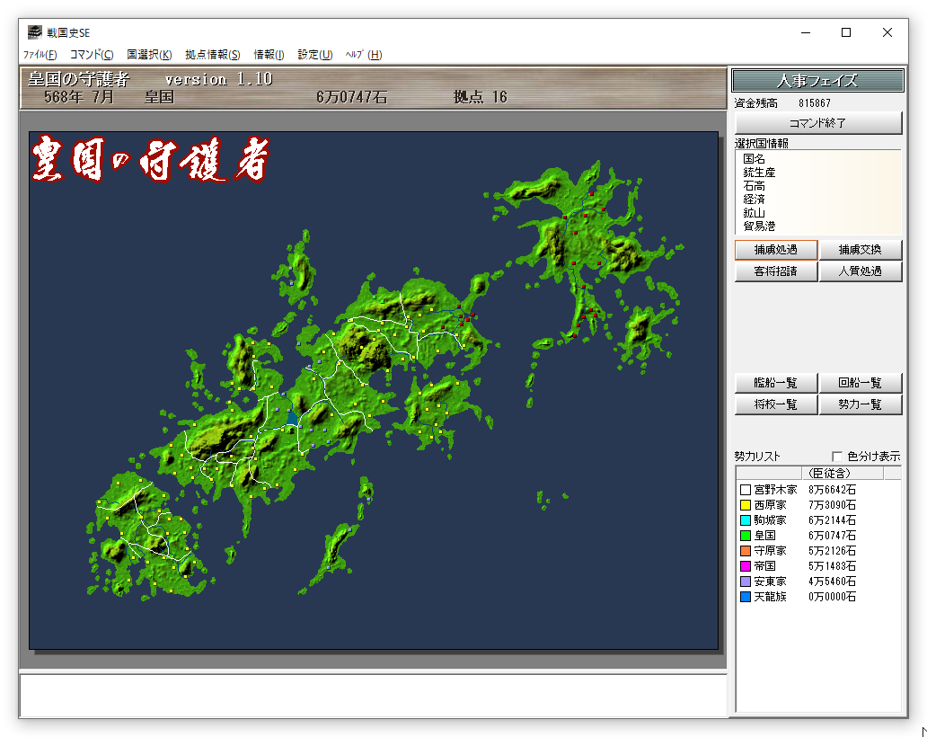The width and height of the screenshot is (927, 737).
Task: Select the white 宮野木家 color swatch
Action: click(745, 491)
